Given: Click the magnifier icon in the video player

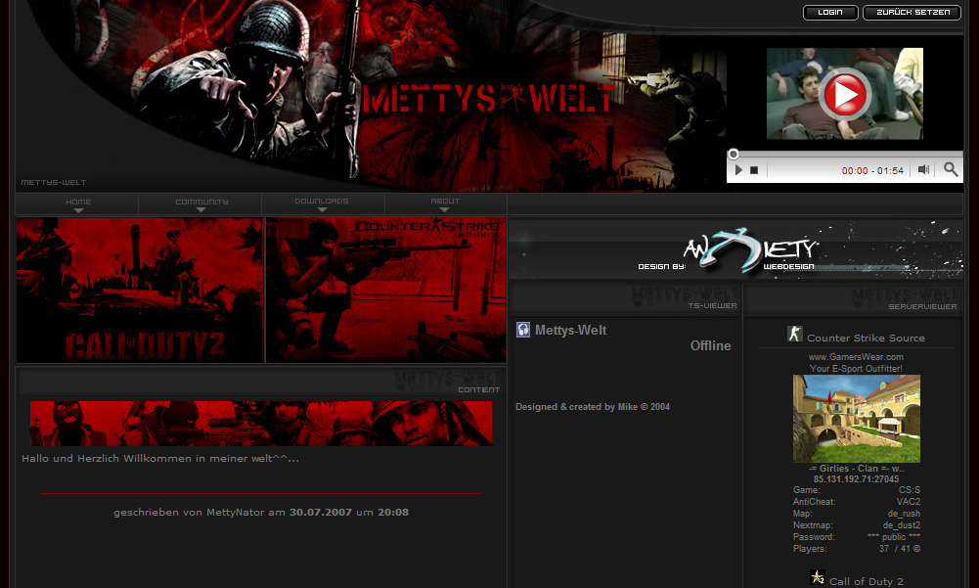Looking at the screenshot, I should click(x=951, y=169).
